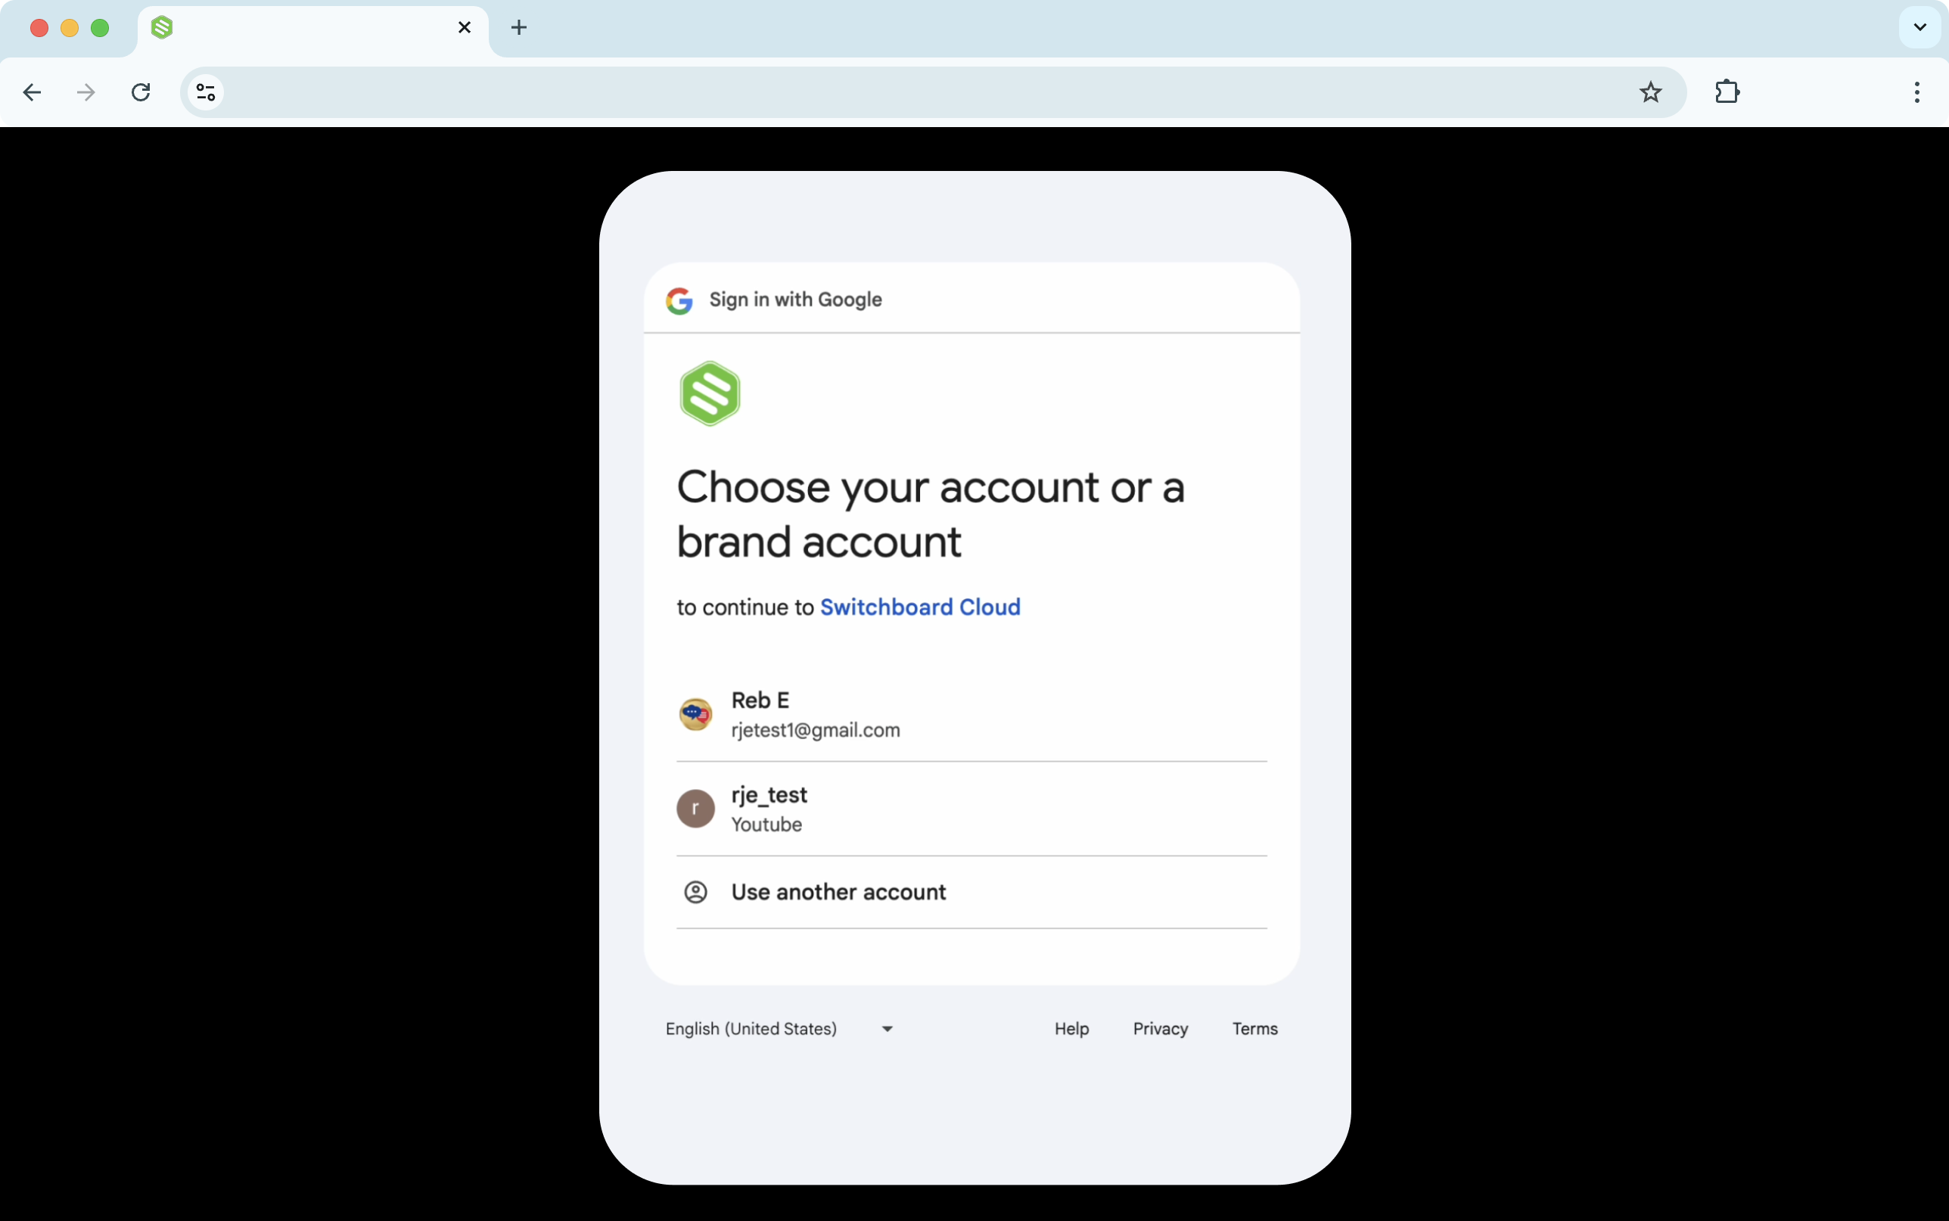Bookmark this page with the star icon
Viewport: 1949px width, 1221px height.
(x=1650, y=92)
